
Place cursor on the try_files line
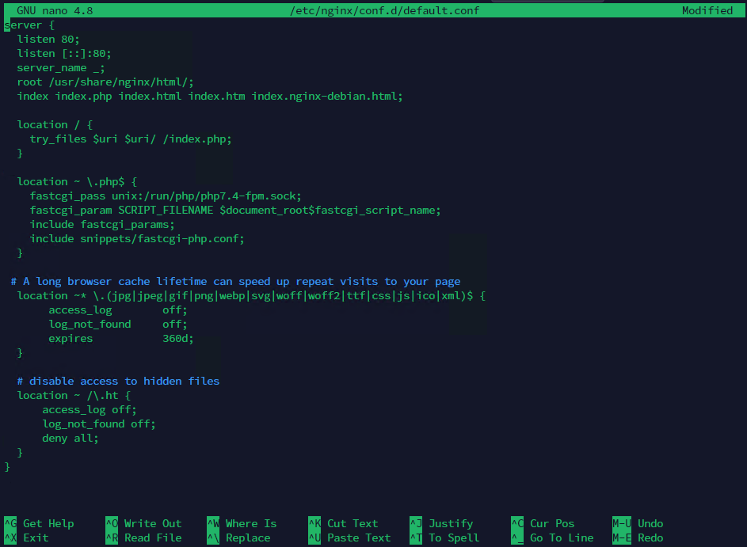tap(131, 139)
